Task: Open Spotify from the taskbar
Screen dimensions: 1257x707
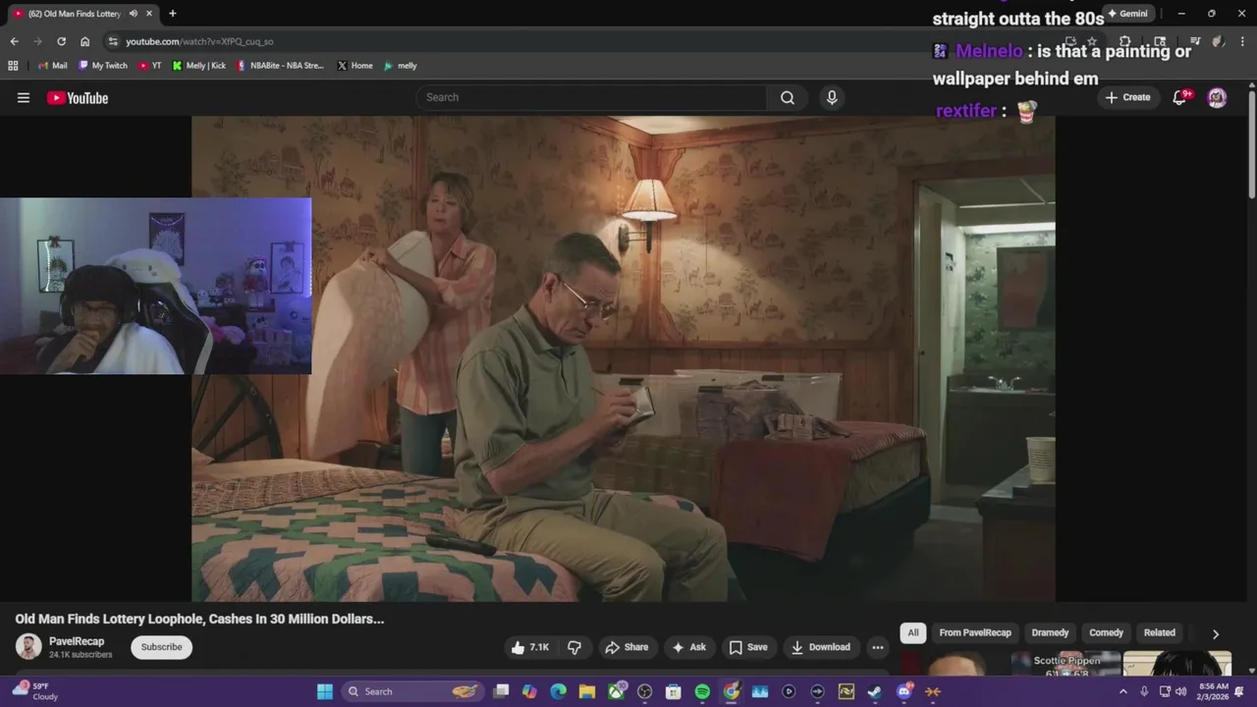Action: click(x=702, y=691)
